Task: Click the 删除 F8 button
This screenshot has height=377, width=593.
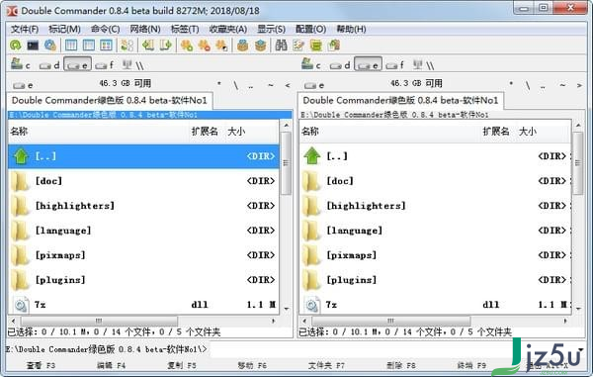Action: tap(401, 366)
